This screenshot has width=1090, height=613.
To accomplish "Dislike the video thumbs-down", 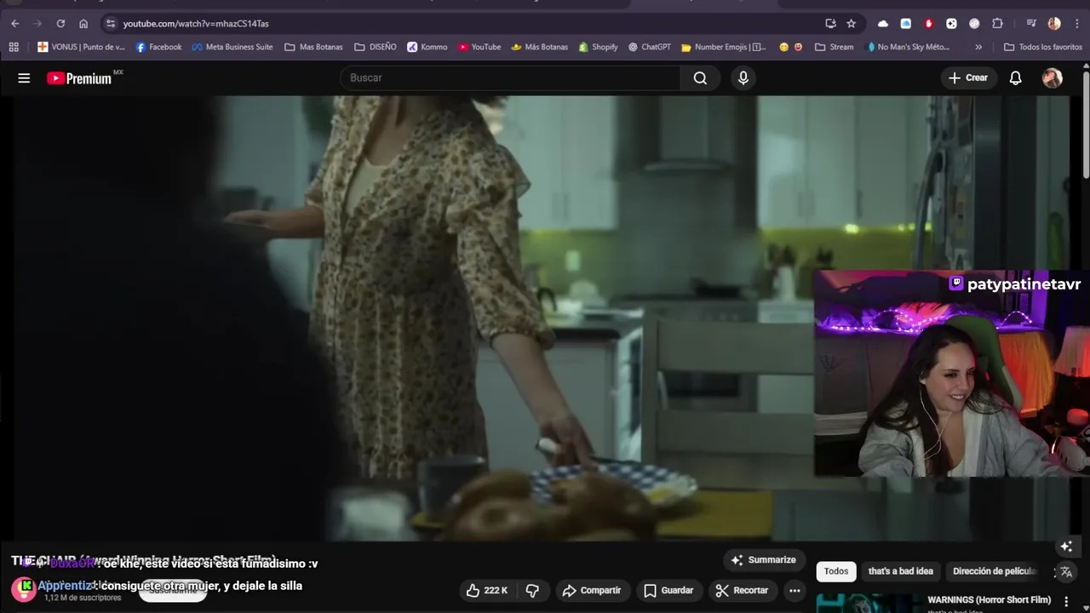I will (x=532, y=590).
